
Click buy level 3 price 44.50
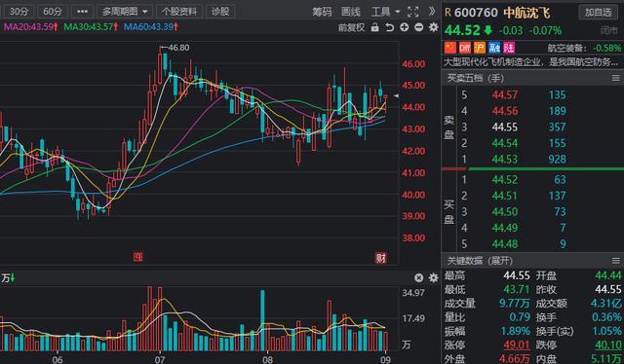(505, 212)
